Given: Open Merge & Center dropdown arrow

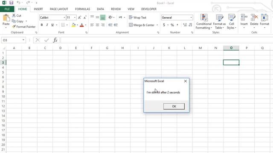Looking at the screenshot, I should (157, 25).
